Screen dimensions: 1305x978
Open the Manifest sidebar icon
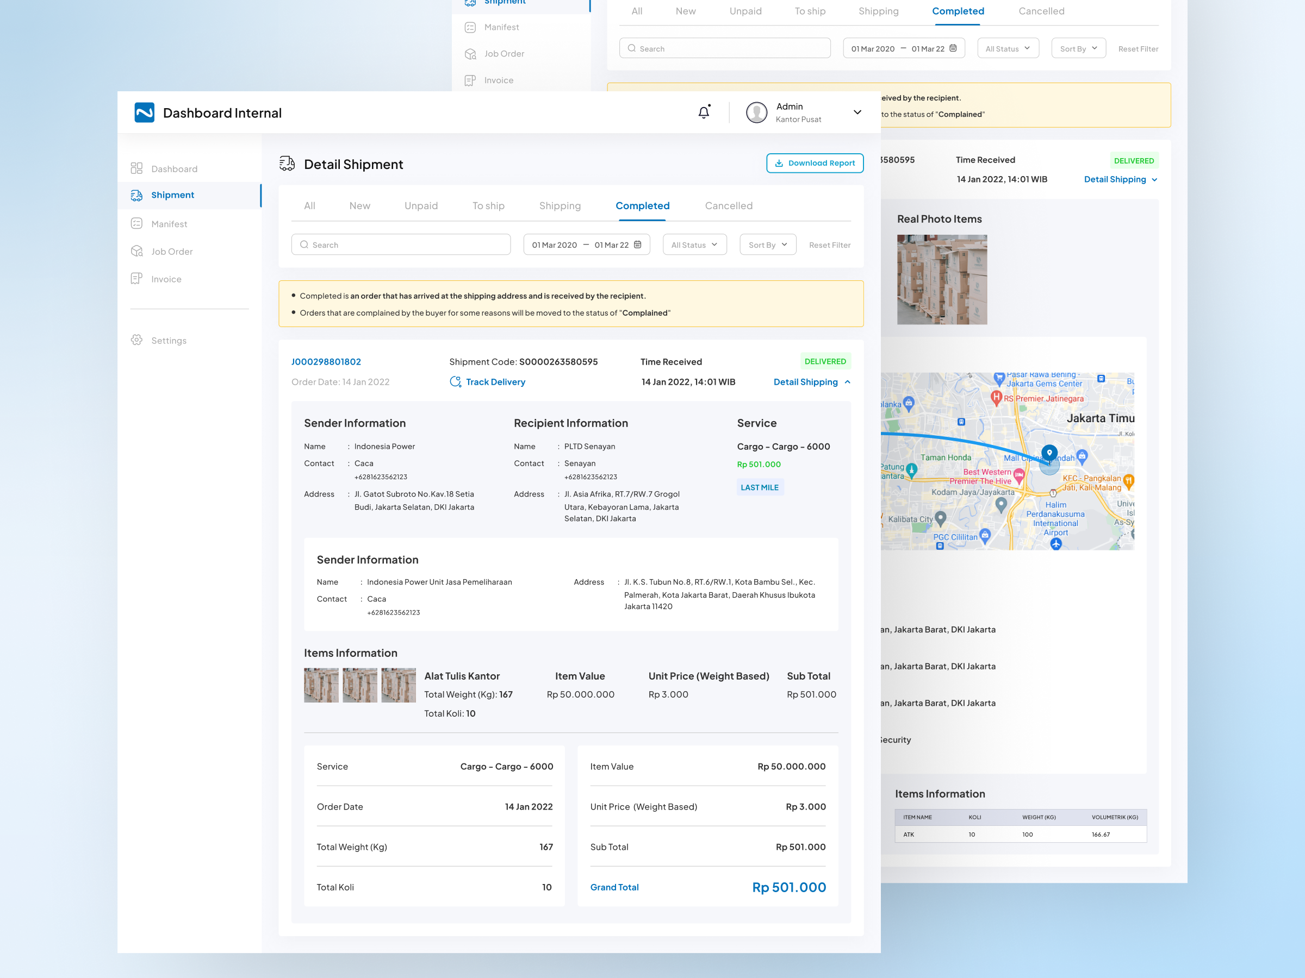137,223
